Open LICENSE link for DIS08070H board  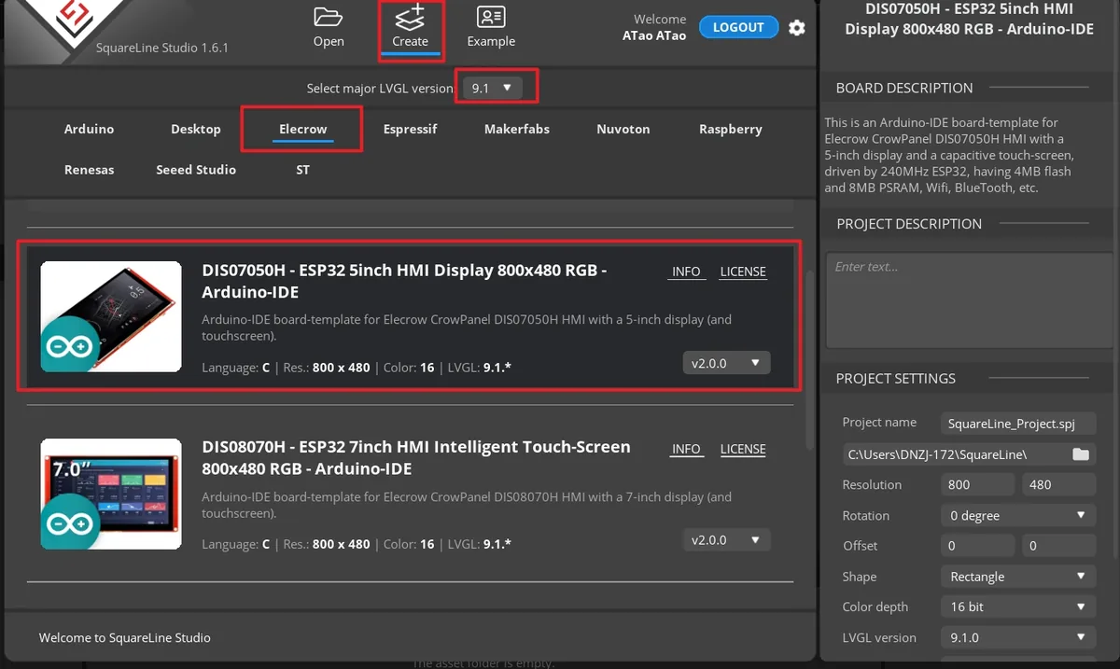pos(743,449)
